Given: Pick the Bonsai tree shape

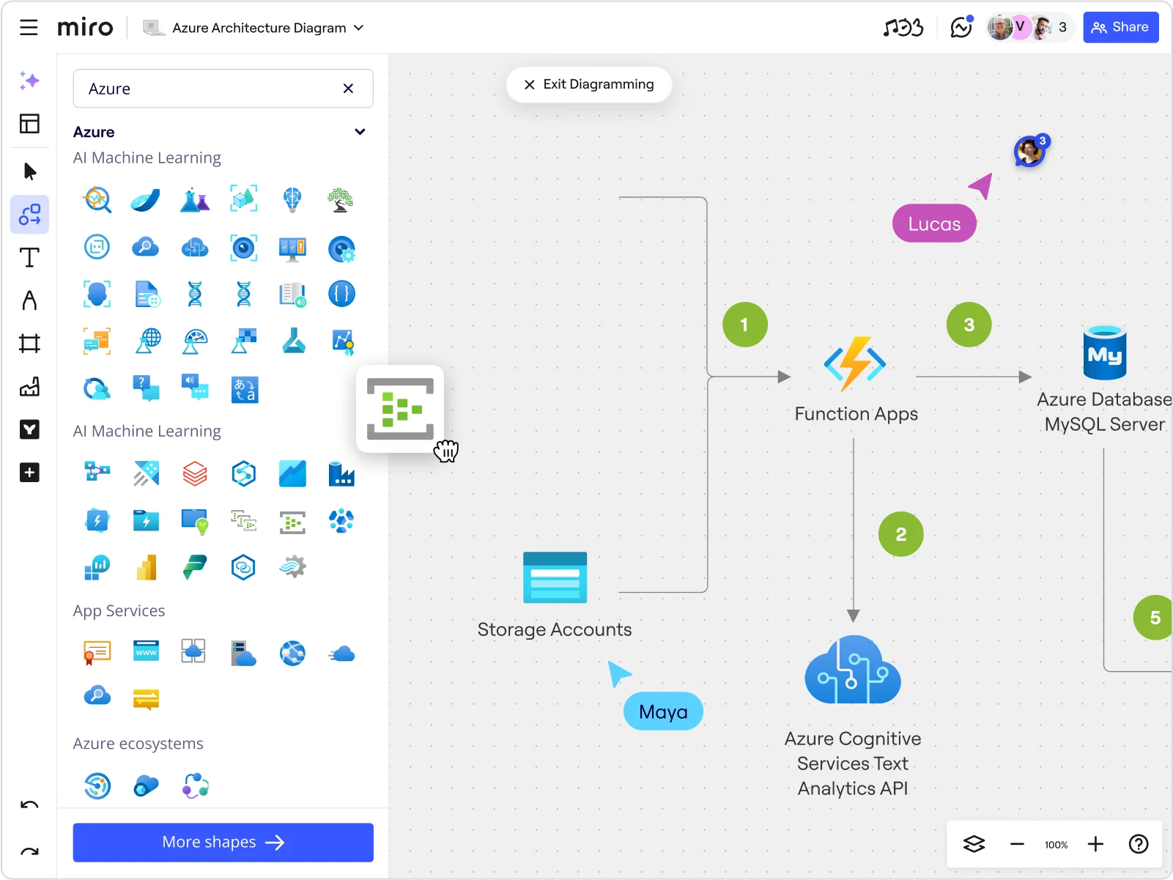Looking at the screenshot, I should point(341,199).
